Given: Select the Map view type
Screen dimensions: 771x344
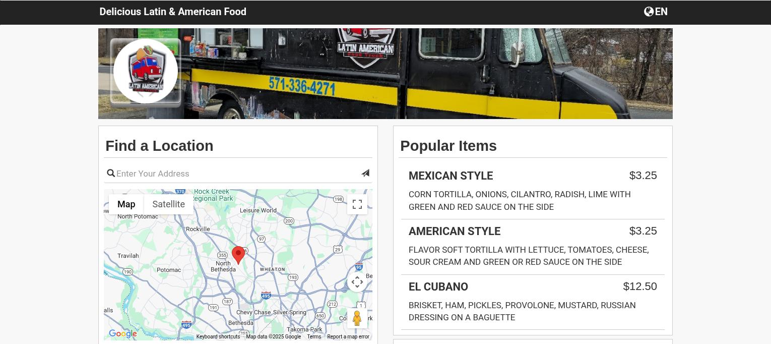Looking at the screenshot, I should 126,204.
